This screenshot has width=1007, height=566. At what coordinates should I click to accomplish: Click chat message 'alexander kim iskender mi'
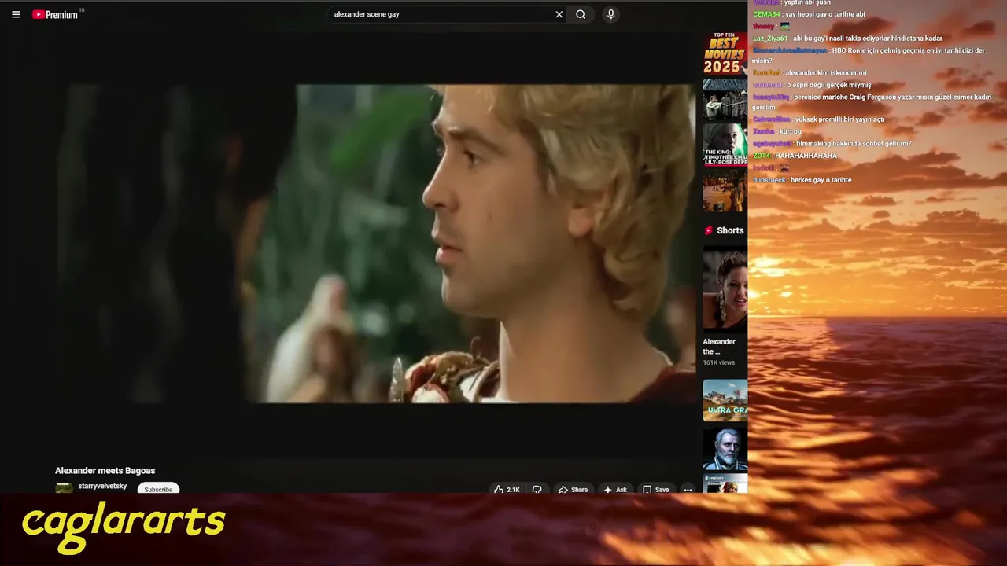810,72
